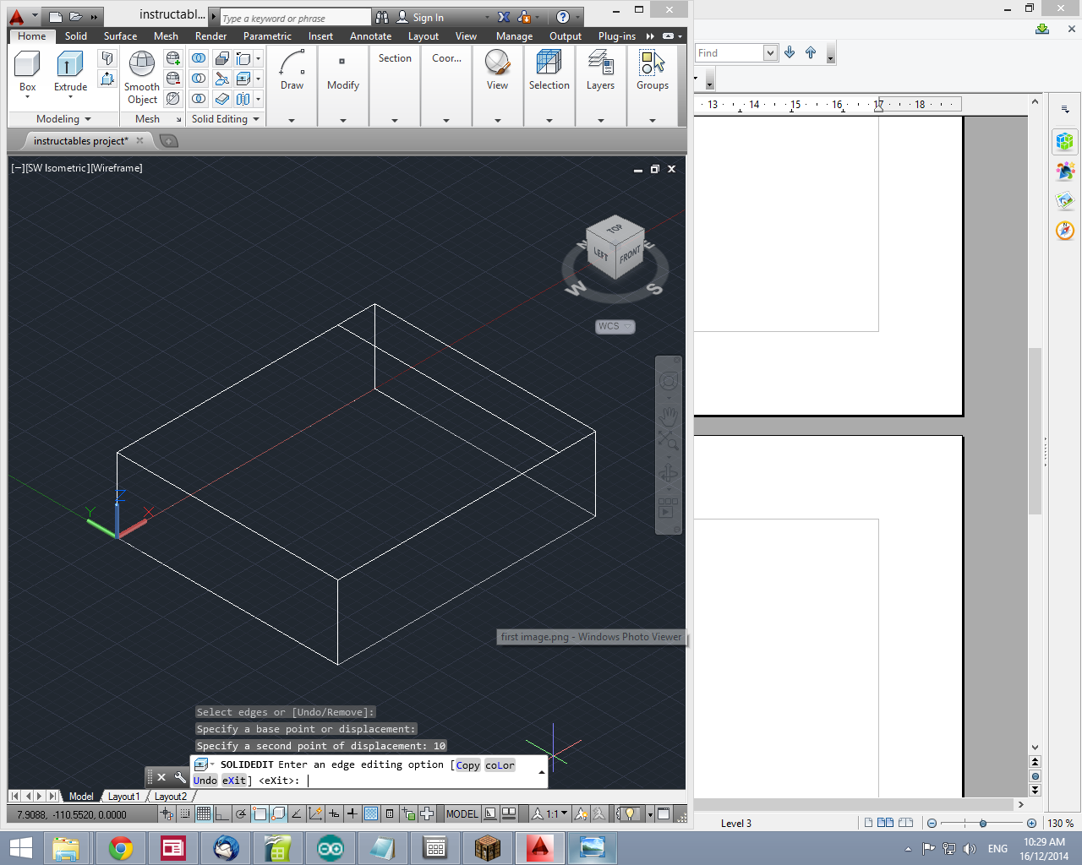The height and width of the screenshot is (865, 1082).
Task: Select the Subtract solid editing tool
Action: click(x=199, y=79)
